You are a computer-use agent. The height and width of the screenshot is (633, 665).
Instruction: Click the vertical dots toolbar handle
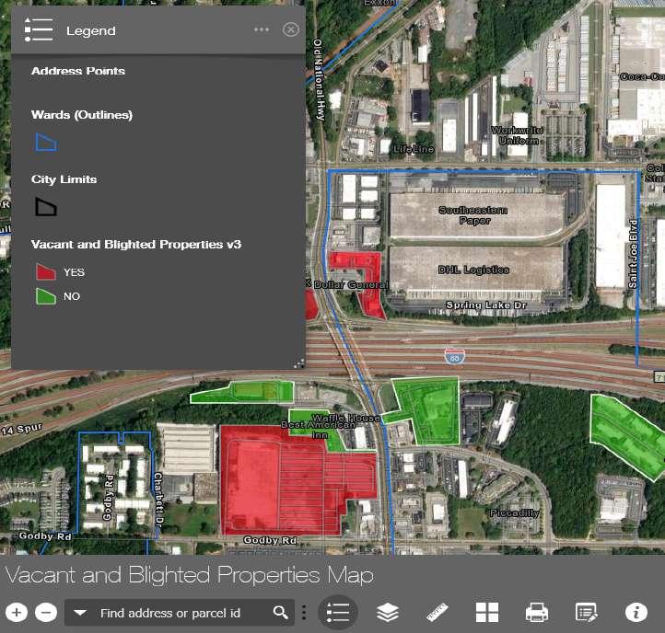coord(304,613)
